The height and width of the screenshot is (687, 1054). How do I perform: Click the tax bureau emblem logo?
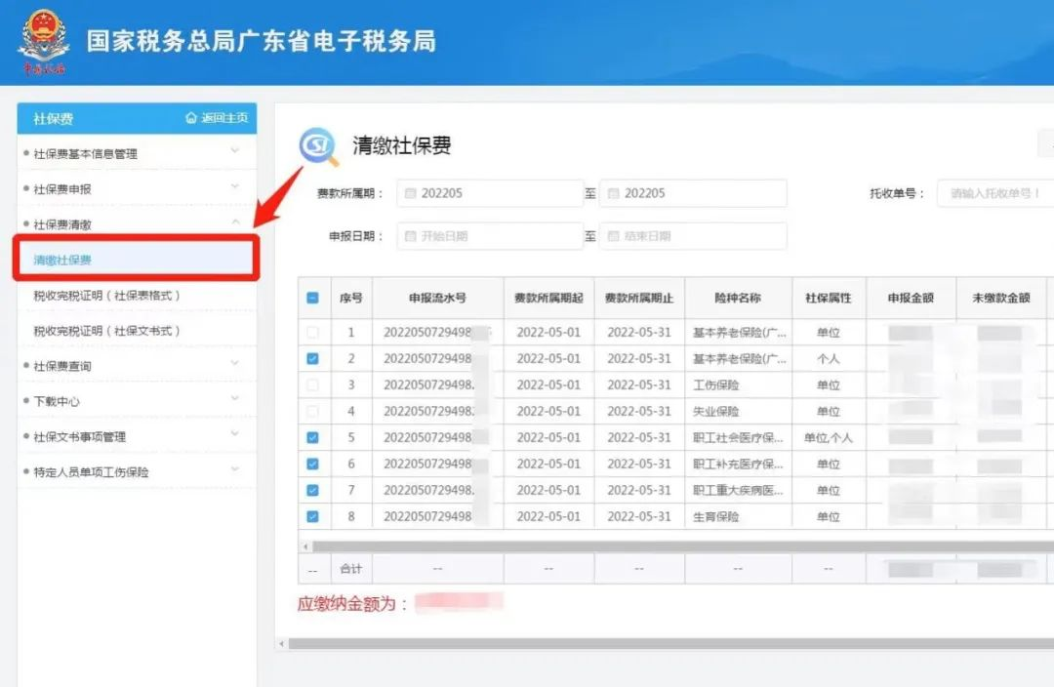point(43,40)
